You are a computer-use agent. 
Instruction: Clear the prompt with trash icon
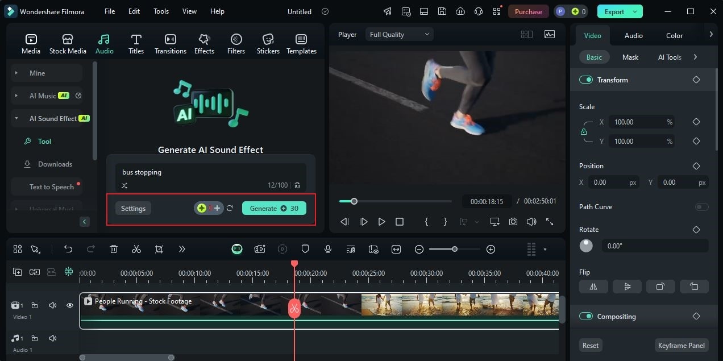coord(297,185)
